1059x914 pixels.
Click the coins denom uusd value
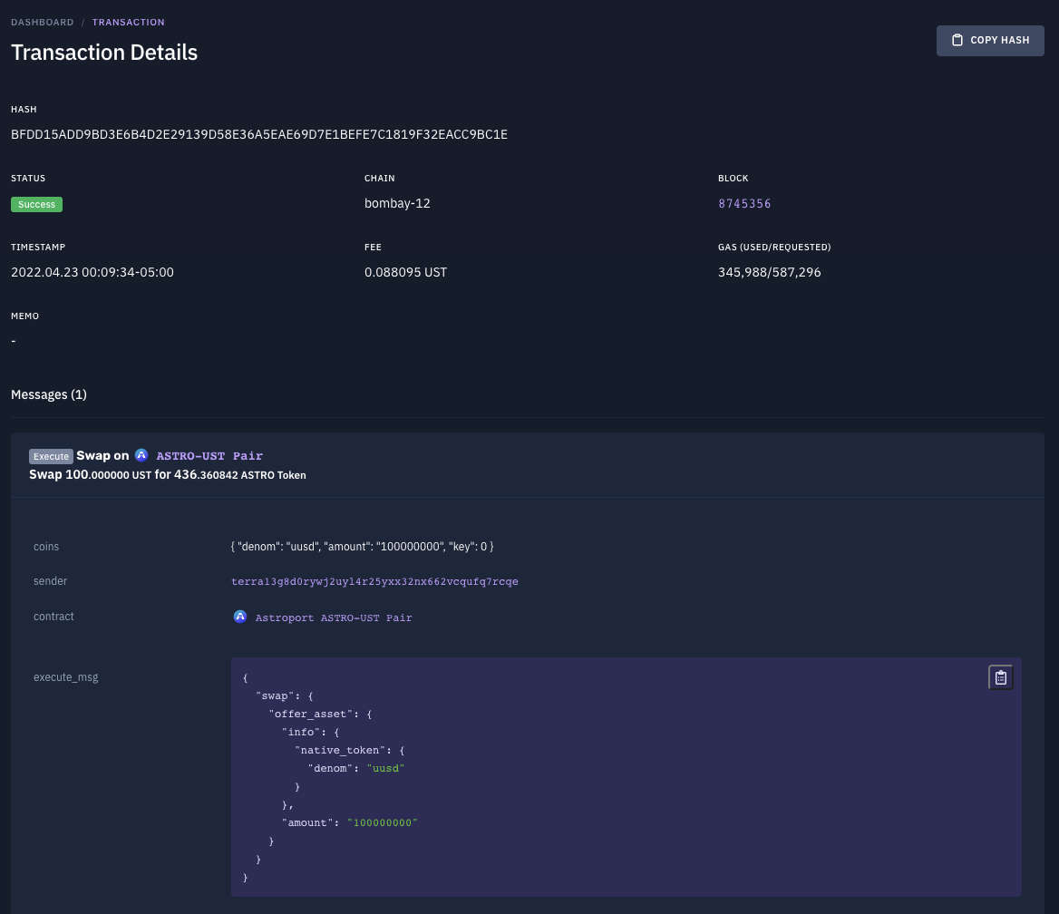tap(362, 547)
